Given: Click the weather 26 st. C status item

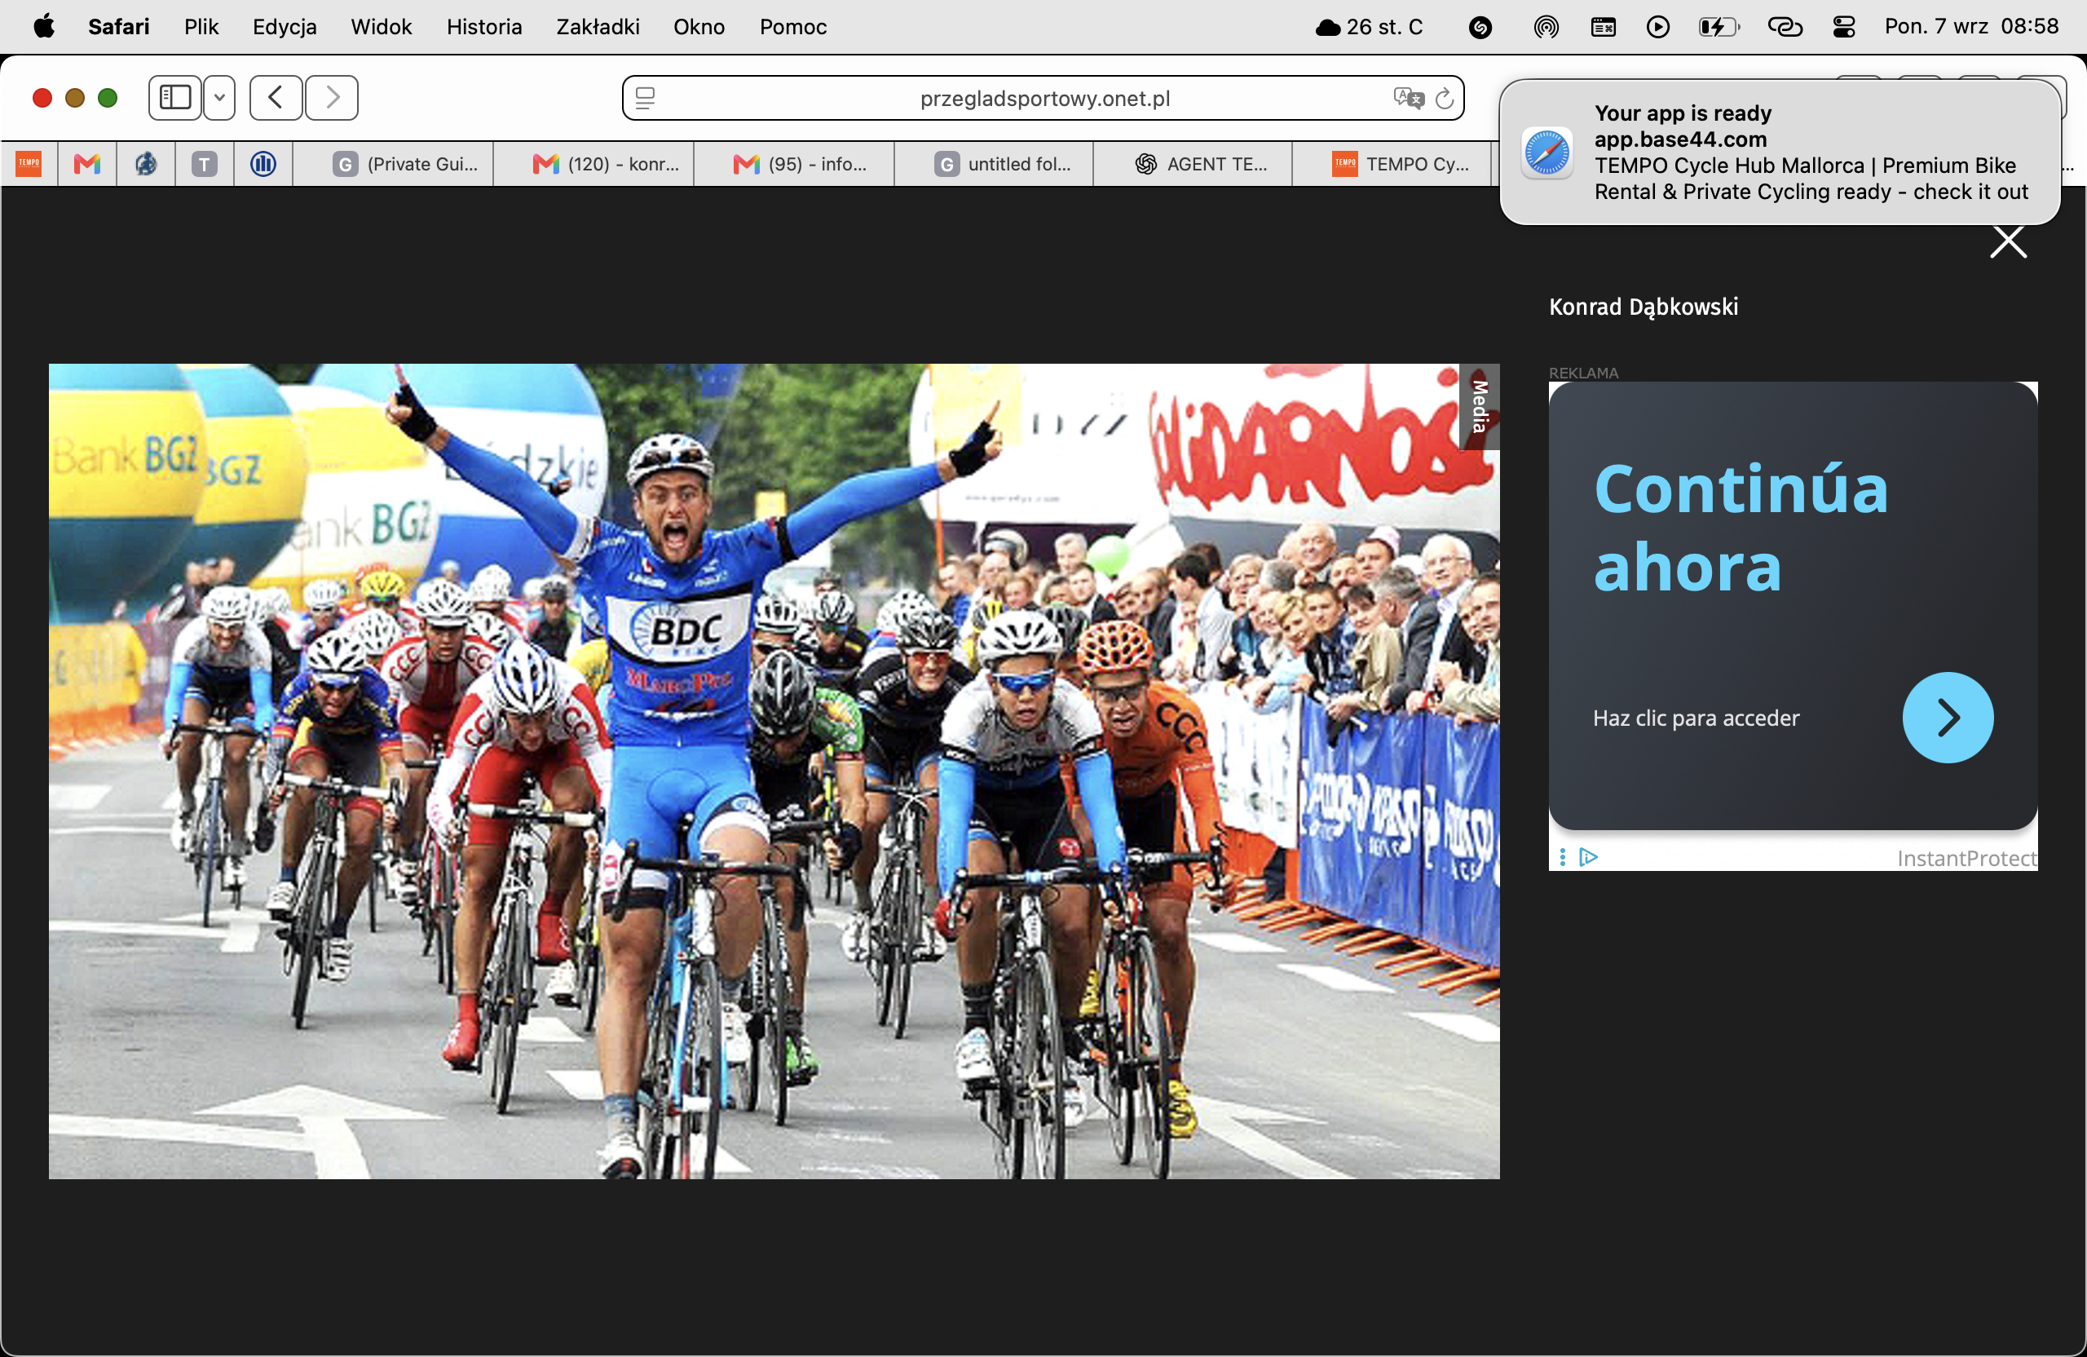Looking at the screenshot, I should [x=1369, y=26].
